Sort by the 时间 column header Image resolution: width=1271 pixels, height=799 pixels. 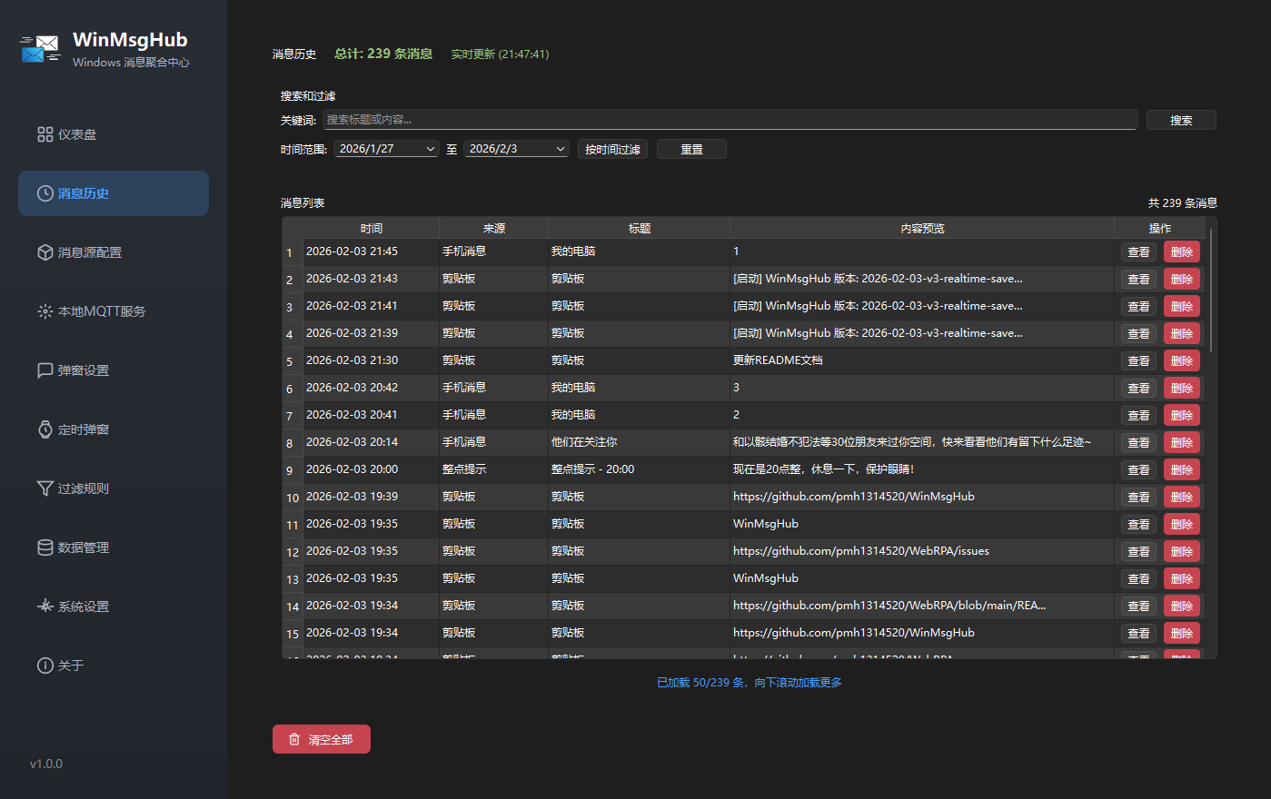[371, 228]
